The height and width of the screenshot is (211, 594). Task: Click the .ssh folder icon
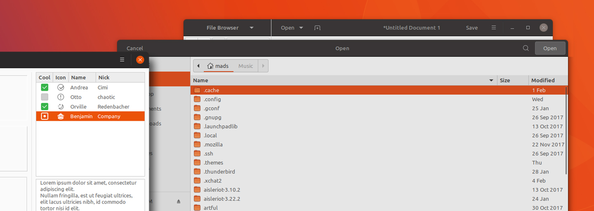click(197, 153)
